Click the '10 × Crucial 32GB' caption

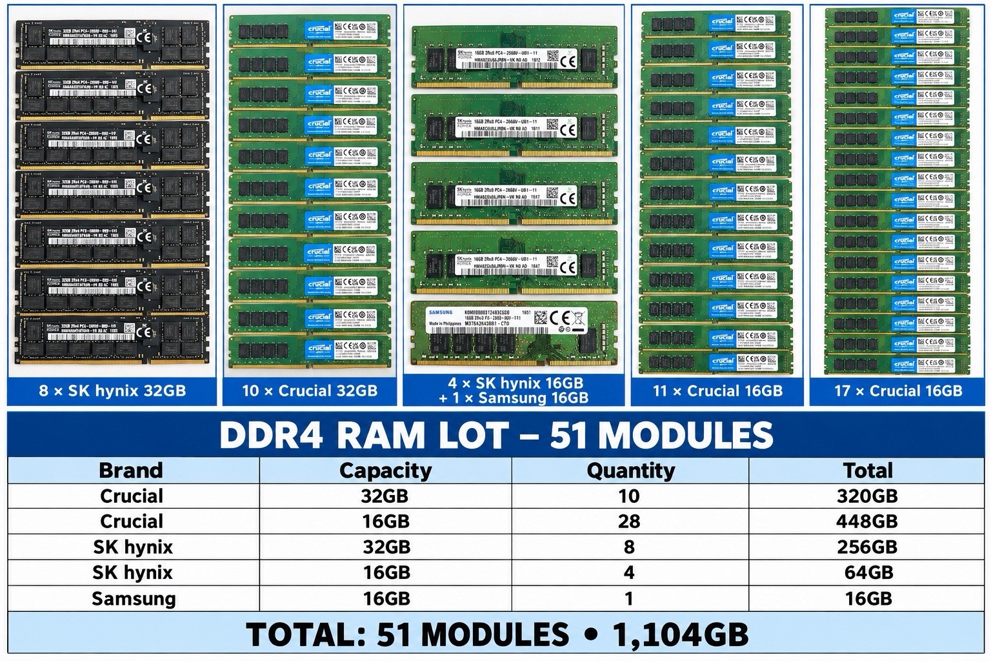(309, 391)
